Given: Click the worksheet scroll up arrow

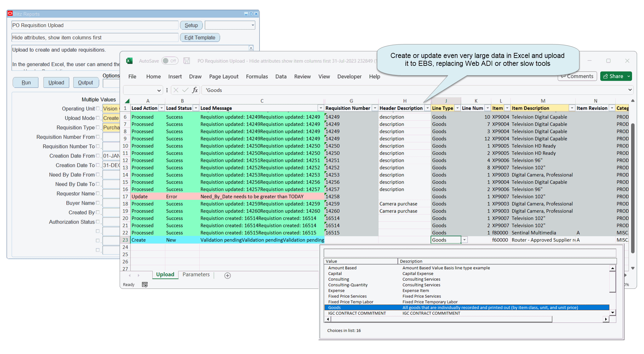Looking at the screenshot, I should pos(633,101).
